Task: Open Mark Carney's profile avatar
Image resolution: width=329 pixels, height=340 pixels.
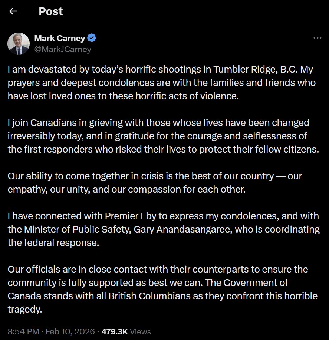Action: tap(19, 44)
